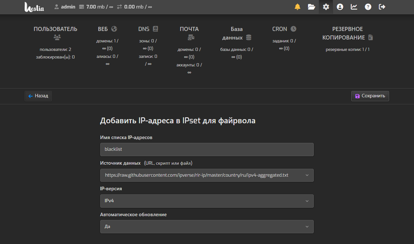Click the book icon next to DNS
Image resolution: width=414 pixels, height=244 pixels.
click(155, 29)
